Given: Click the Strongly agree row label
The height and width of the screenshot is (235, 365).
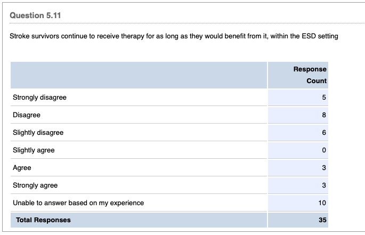Looking at the screenshot, I should (35, 185).
